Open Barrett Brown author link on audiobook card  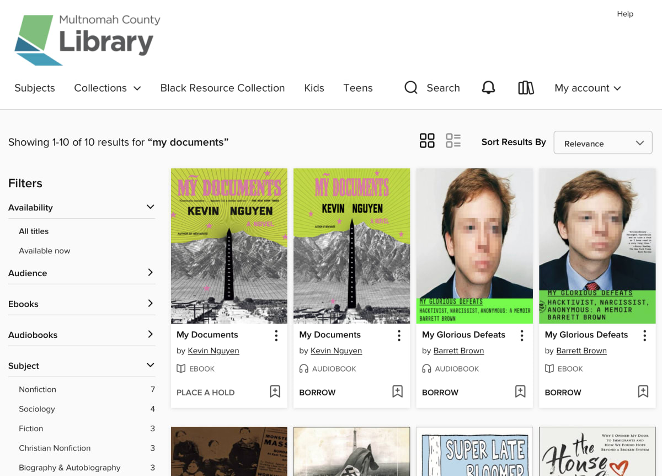[458, 351]
